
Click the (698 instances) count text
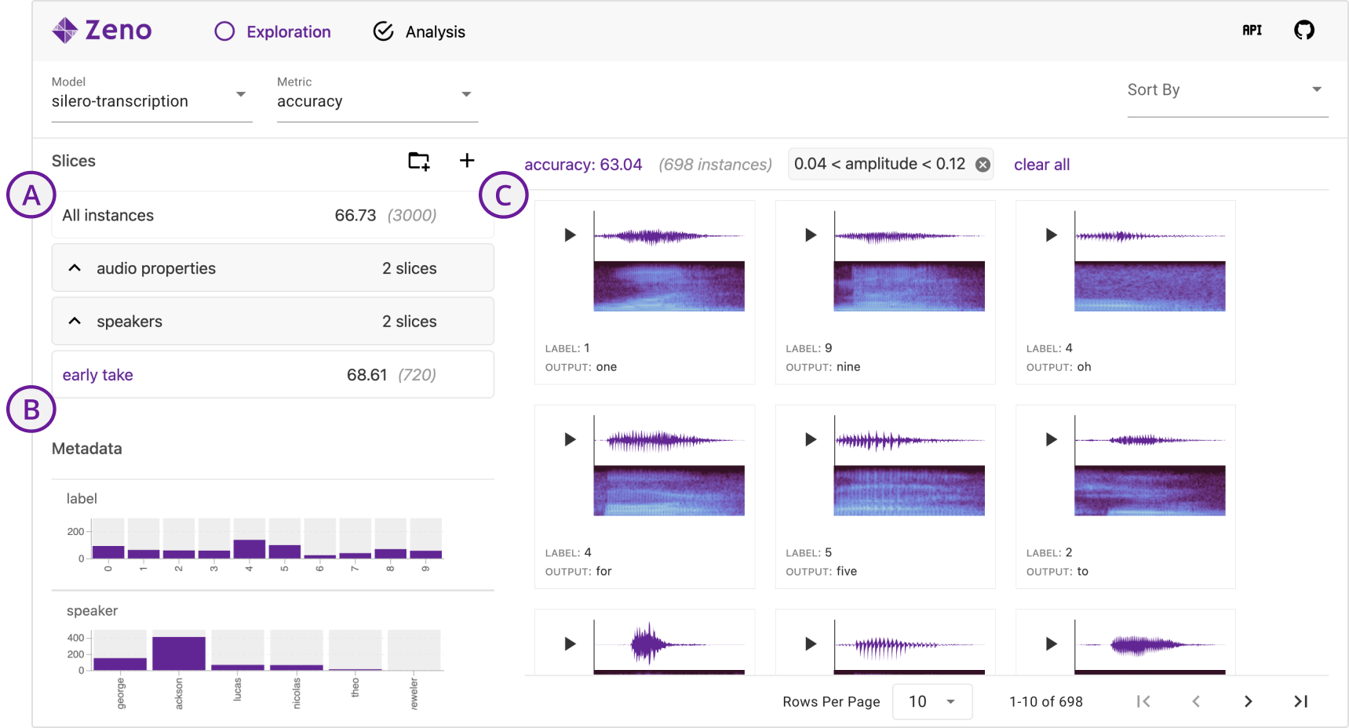click(x=715, y=165)
